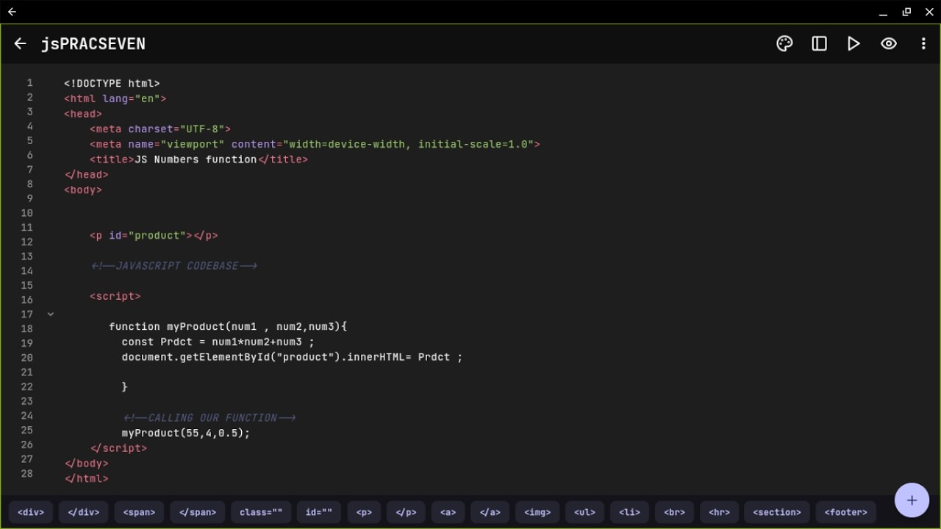Insert the <div> snippet
The width and height of the screenshot is (941, 529).
(x=31, y=512)
